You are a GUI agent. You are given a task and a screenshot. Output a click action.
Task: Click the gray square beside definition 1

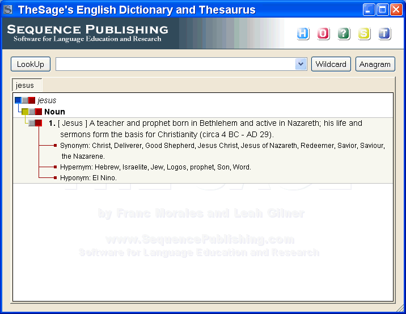point(32,123)
